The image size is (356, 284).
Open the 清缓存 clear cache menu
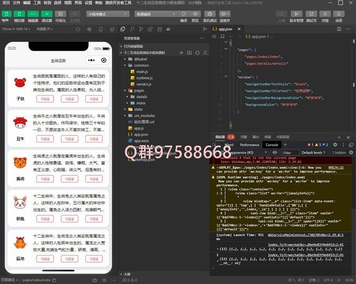point(225,14)
